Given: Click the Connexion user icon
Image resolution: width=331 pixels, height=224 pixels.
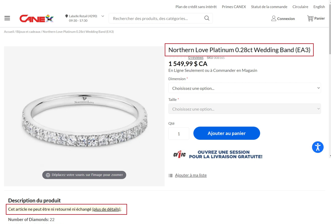Looking at the screenshot, I should point(274,18).
